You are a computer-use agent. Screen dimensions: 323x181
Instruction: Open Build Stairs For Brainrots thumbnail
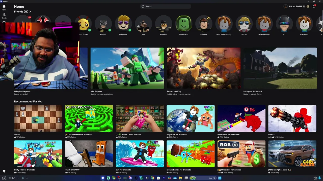(241, 118)
